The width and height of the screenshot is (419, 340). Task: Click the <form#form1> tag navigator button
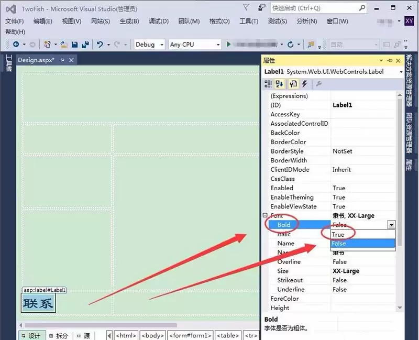pyautogui.click(x=189, y=336)
